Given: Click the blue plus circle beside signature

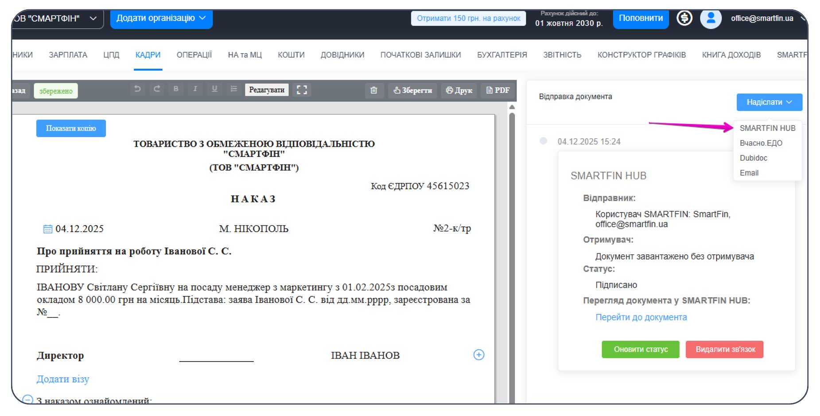Looking at the screenshot, I should 478,355.
